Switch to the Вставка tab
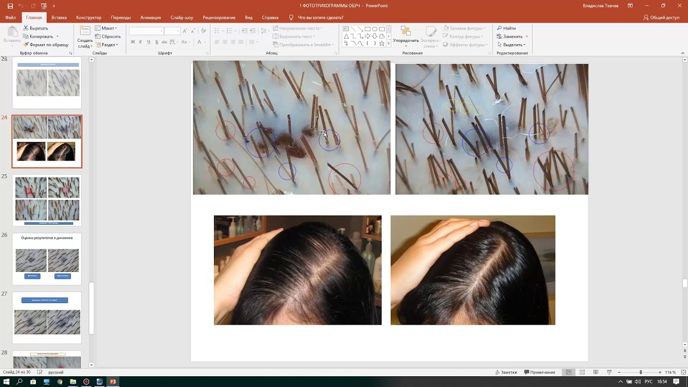688x387 pixels. [x=59, y=17]
